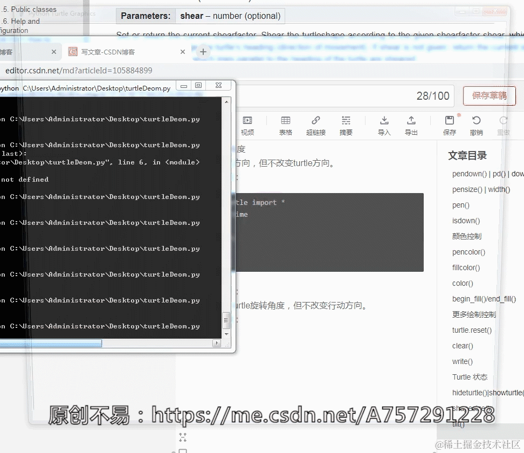Insert a table with 表格 icon
The image size is (524, 453).
coord(285,125)
